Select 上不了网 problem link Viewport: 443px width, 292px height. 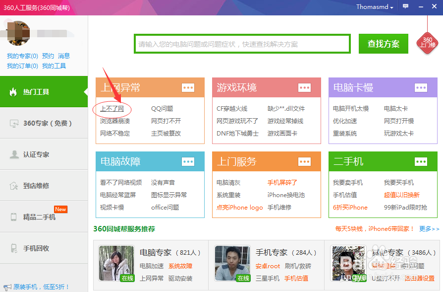tap(112, 109)
